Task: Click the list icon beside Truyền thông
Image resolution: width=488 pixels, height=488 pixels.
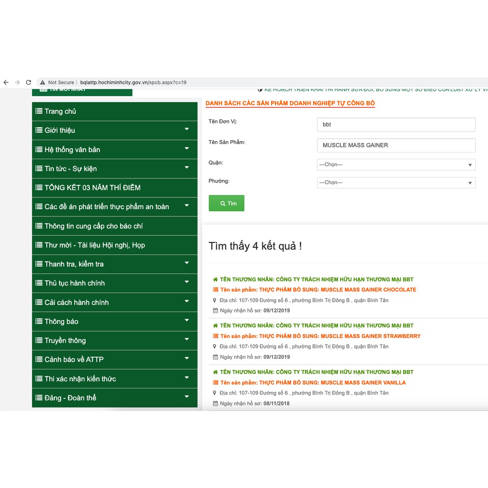Action: point(39,340)
